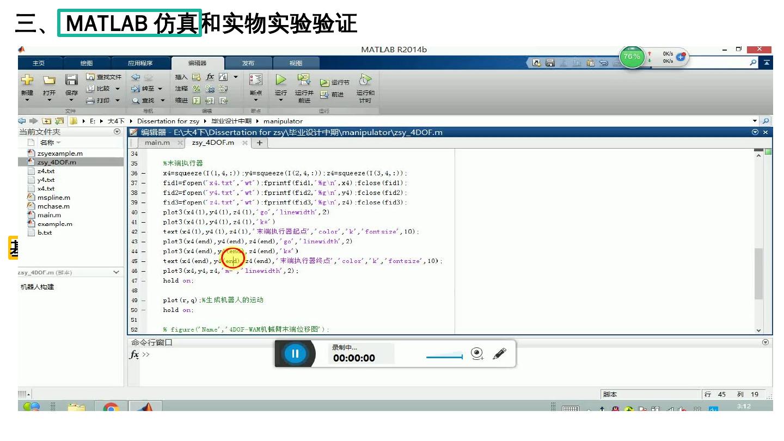This screenshot has height=441, width=784.
Task: Click the Breakpoints (断点) icon
Action: (x=255, y=80)
